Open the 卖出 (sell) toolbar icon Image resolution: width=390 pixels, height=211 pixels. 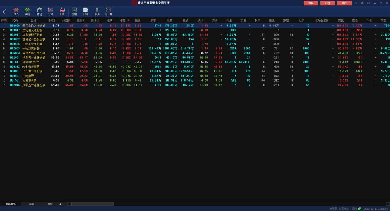tap(27, 12)
